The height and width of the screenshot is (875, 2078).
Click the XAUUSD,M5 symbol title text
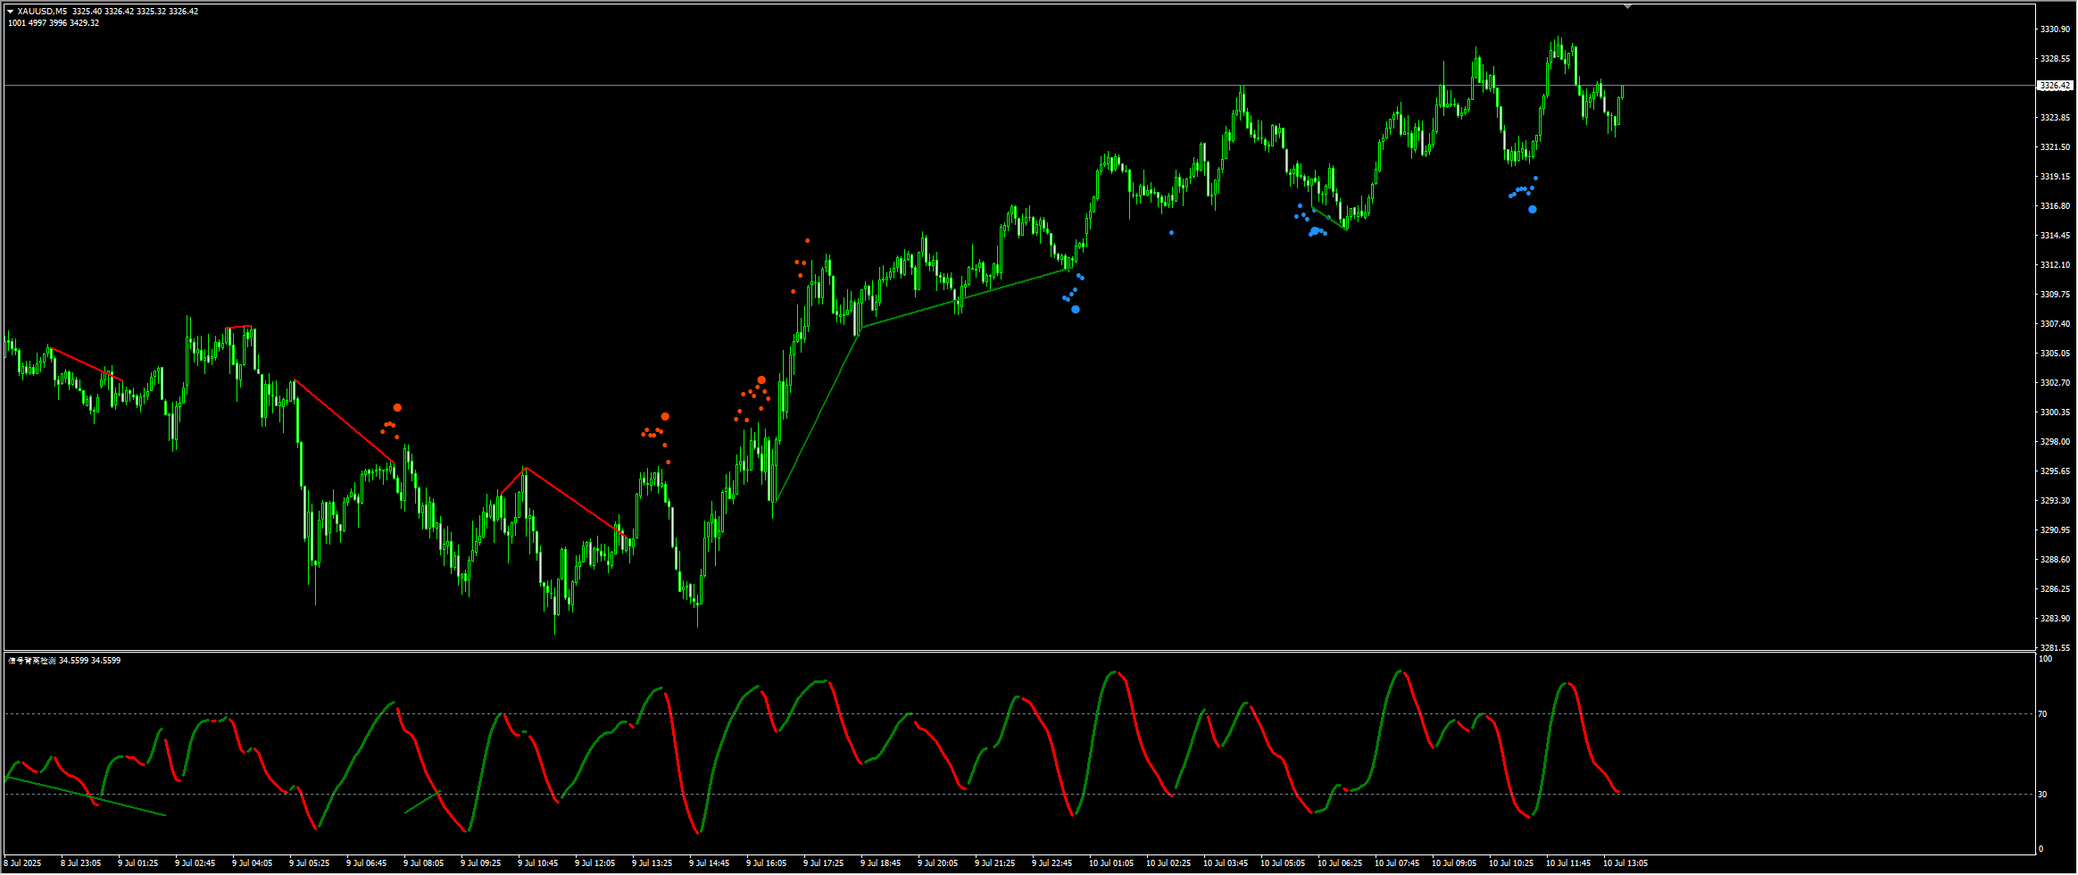tap(42, 12)
